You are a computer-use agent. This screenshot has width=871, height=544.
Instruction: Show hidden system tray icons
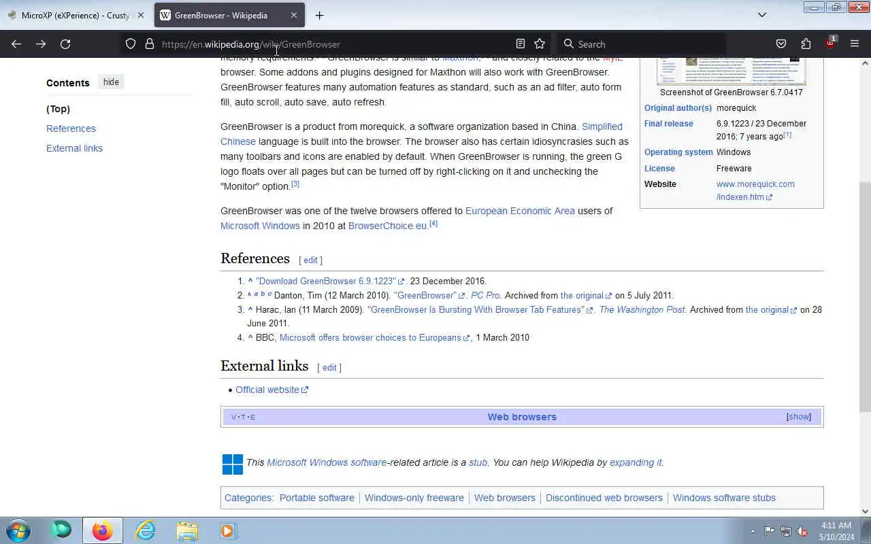coord(753,531)
